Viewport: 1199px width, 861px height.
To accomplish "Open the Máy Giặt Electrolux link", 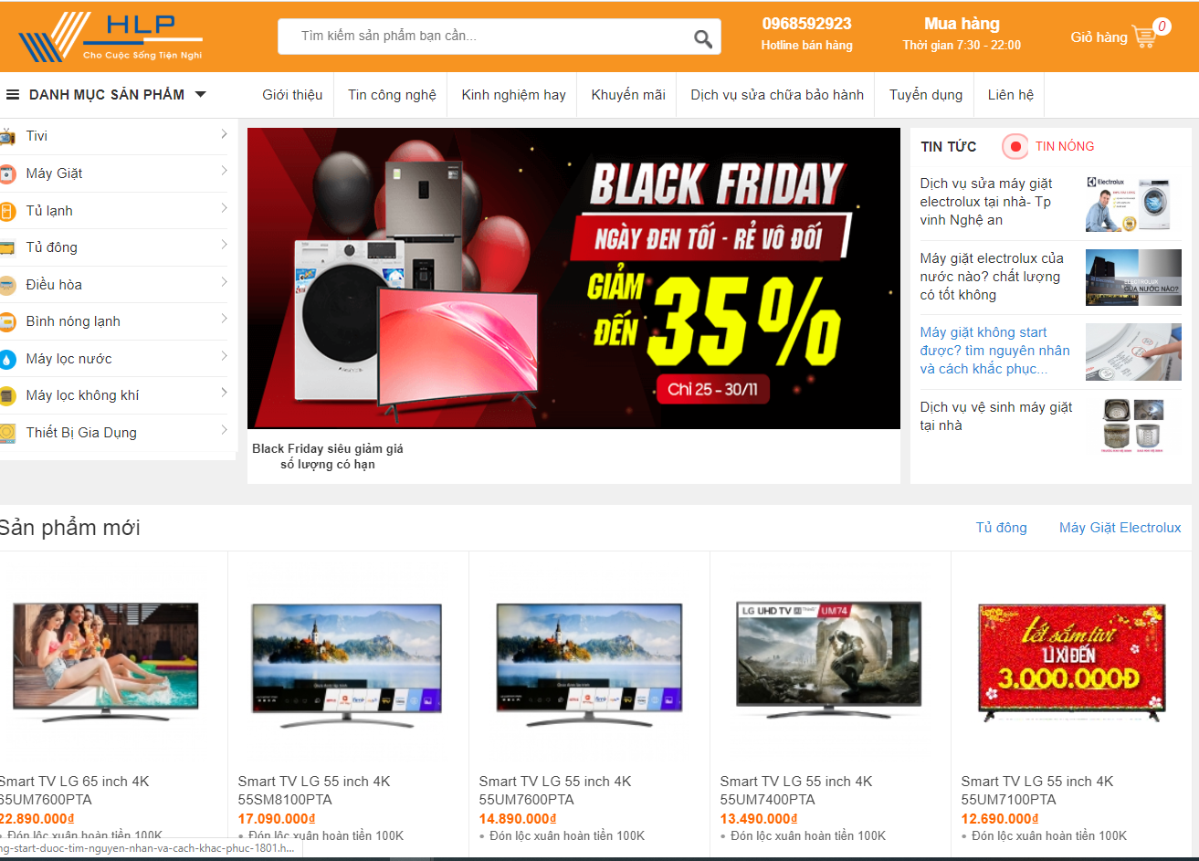I will [x=1120, y=528].
